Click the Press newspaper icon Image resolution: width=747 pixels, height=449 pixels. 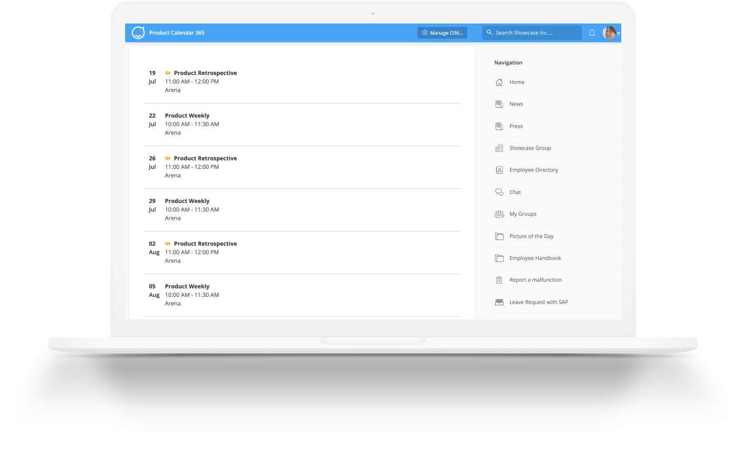coord(499,126)
